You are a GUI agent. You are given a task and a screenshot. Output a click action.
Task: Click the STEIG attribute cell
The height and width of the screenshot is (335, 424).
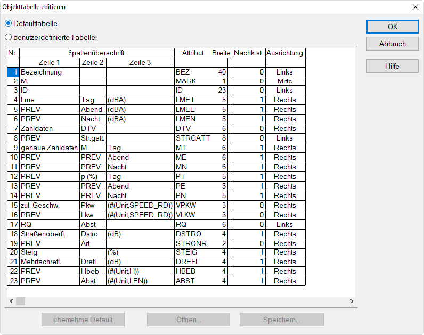pyautogui.click(x=201, y=252)
